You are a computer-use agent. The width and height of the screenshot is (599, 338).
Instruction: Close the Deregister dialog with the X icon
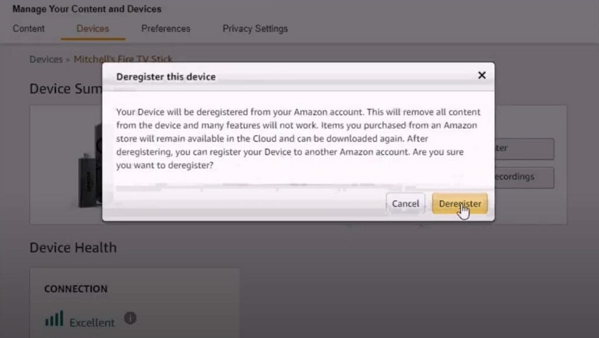point(482,75)
